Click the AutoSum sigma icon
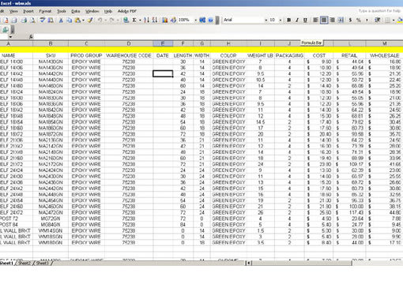Screen dimensions: 403x284 click(134, 20)
